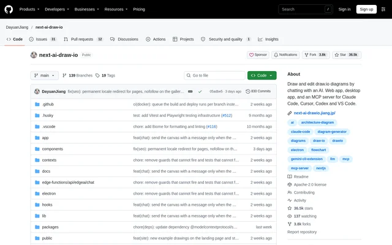Image resolution: width=392 pixels, height=245 pixels.
Task: Select the claude-code topic tag
Action: coord(300,132)
